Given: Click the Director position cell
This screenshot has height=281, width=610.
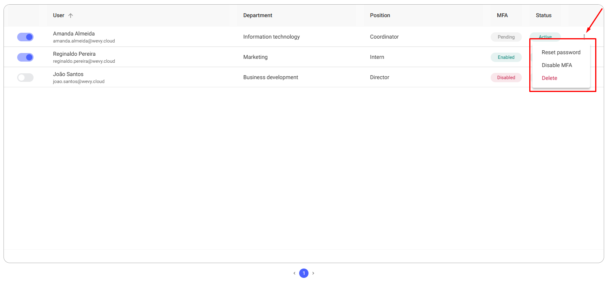Looking at the screenshot, I should pyautogui.click(x=379, y=77).
